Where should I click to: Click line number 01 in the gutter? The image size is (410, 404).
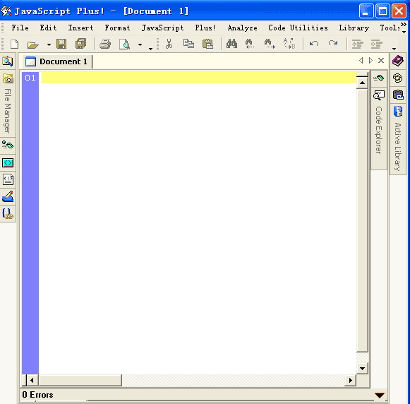point(30,78)
